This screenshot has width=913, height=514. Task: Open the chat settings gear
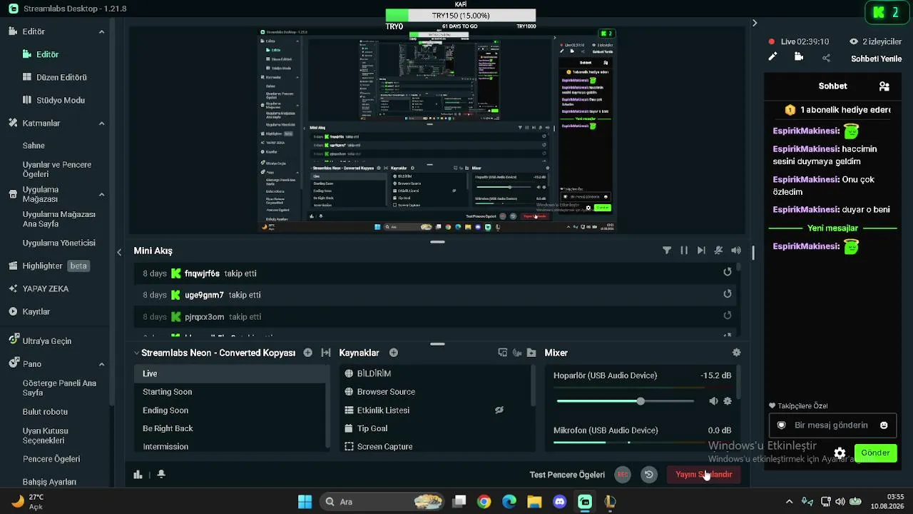pos(840,453)
